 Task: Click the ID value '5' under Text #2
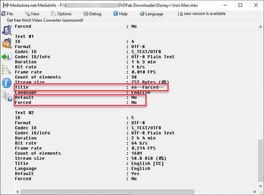[133, 117]
